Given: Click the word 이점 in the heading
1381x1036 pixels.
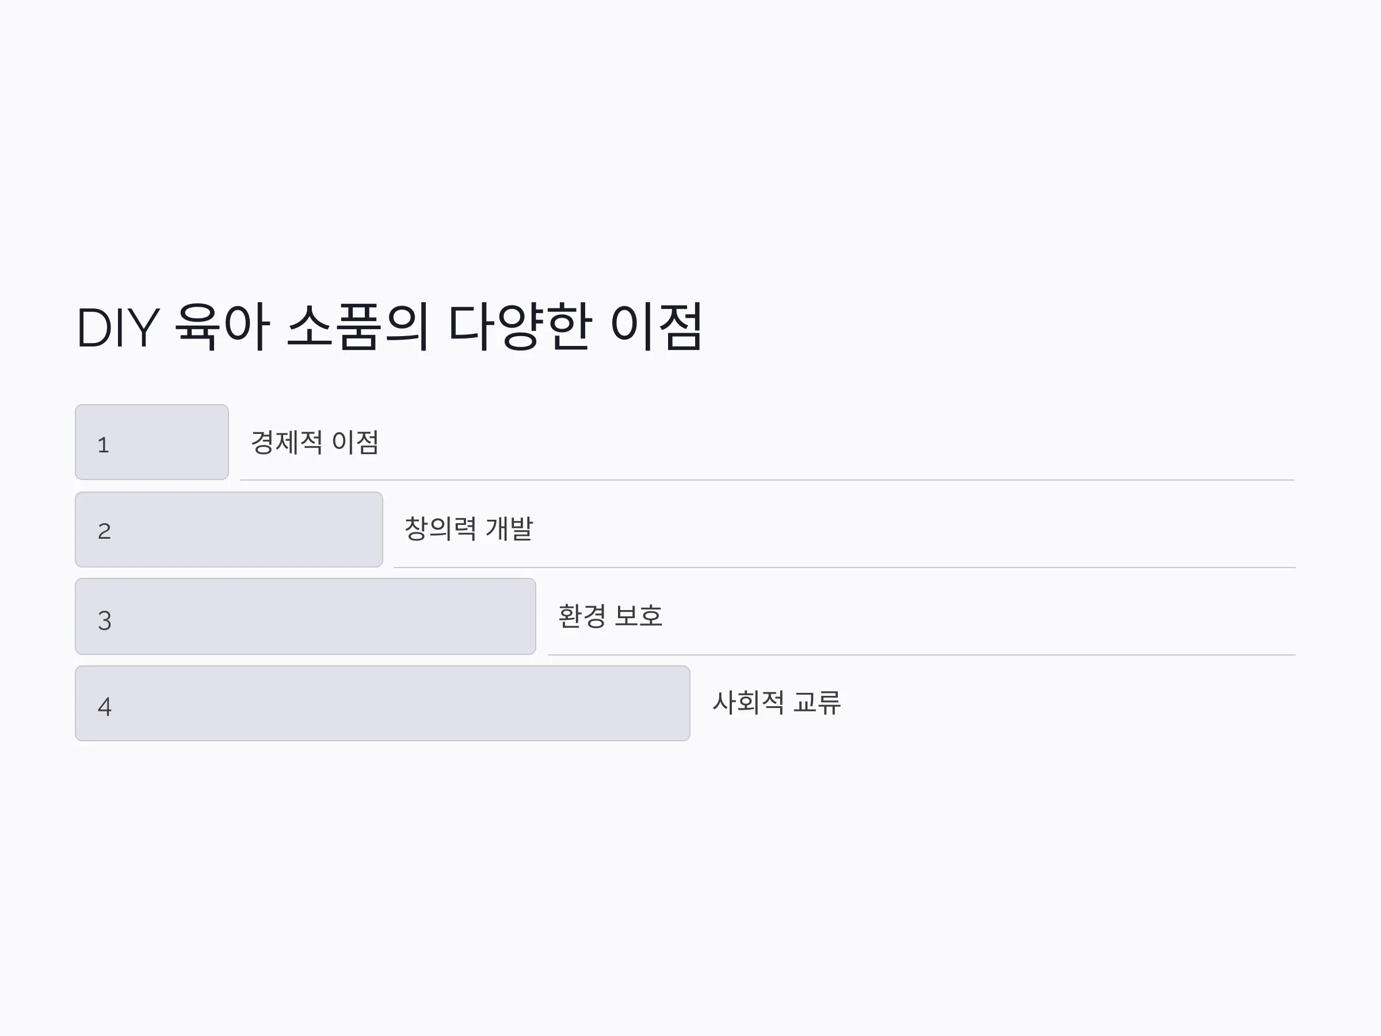Looking at the screenshot, I should 657,326.
